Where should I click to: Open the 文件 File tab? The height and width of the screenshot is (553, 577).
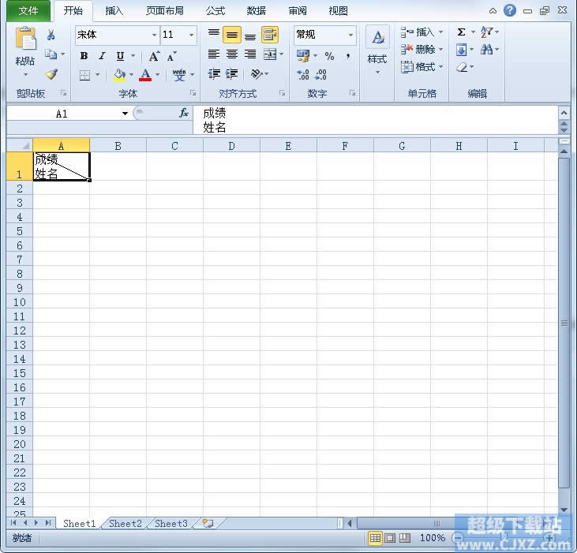pos(28,11)
